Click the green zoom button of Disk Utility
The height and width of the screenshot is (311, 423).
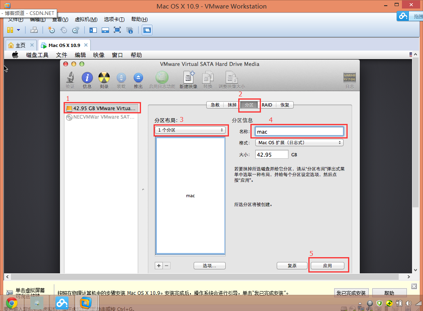point(82,64)
